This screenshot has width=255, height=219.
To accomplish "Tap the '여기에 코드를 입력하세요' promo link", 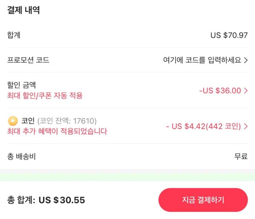I will (x=202, y=61).
